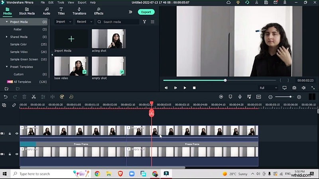Add a new folder icon
The image size is (319, 179).
(x=6, y=89)
